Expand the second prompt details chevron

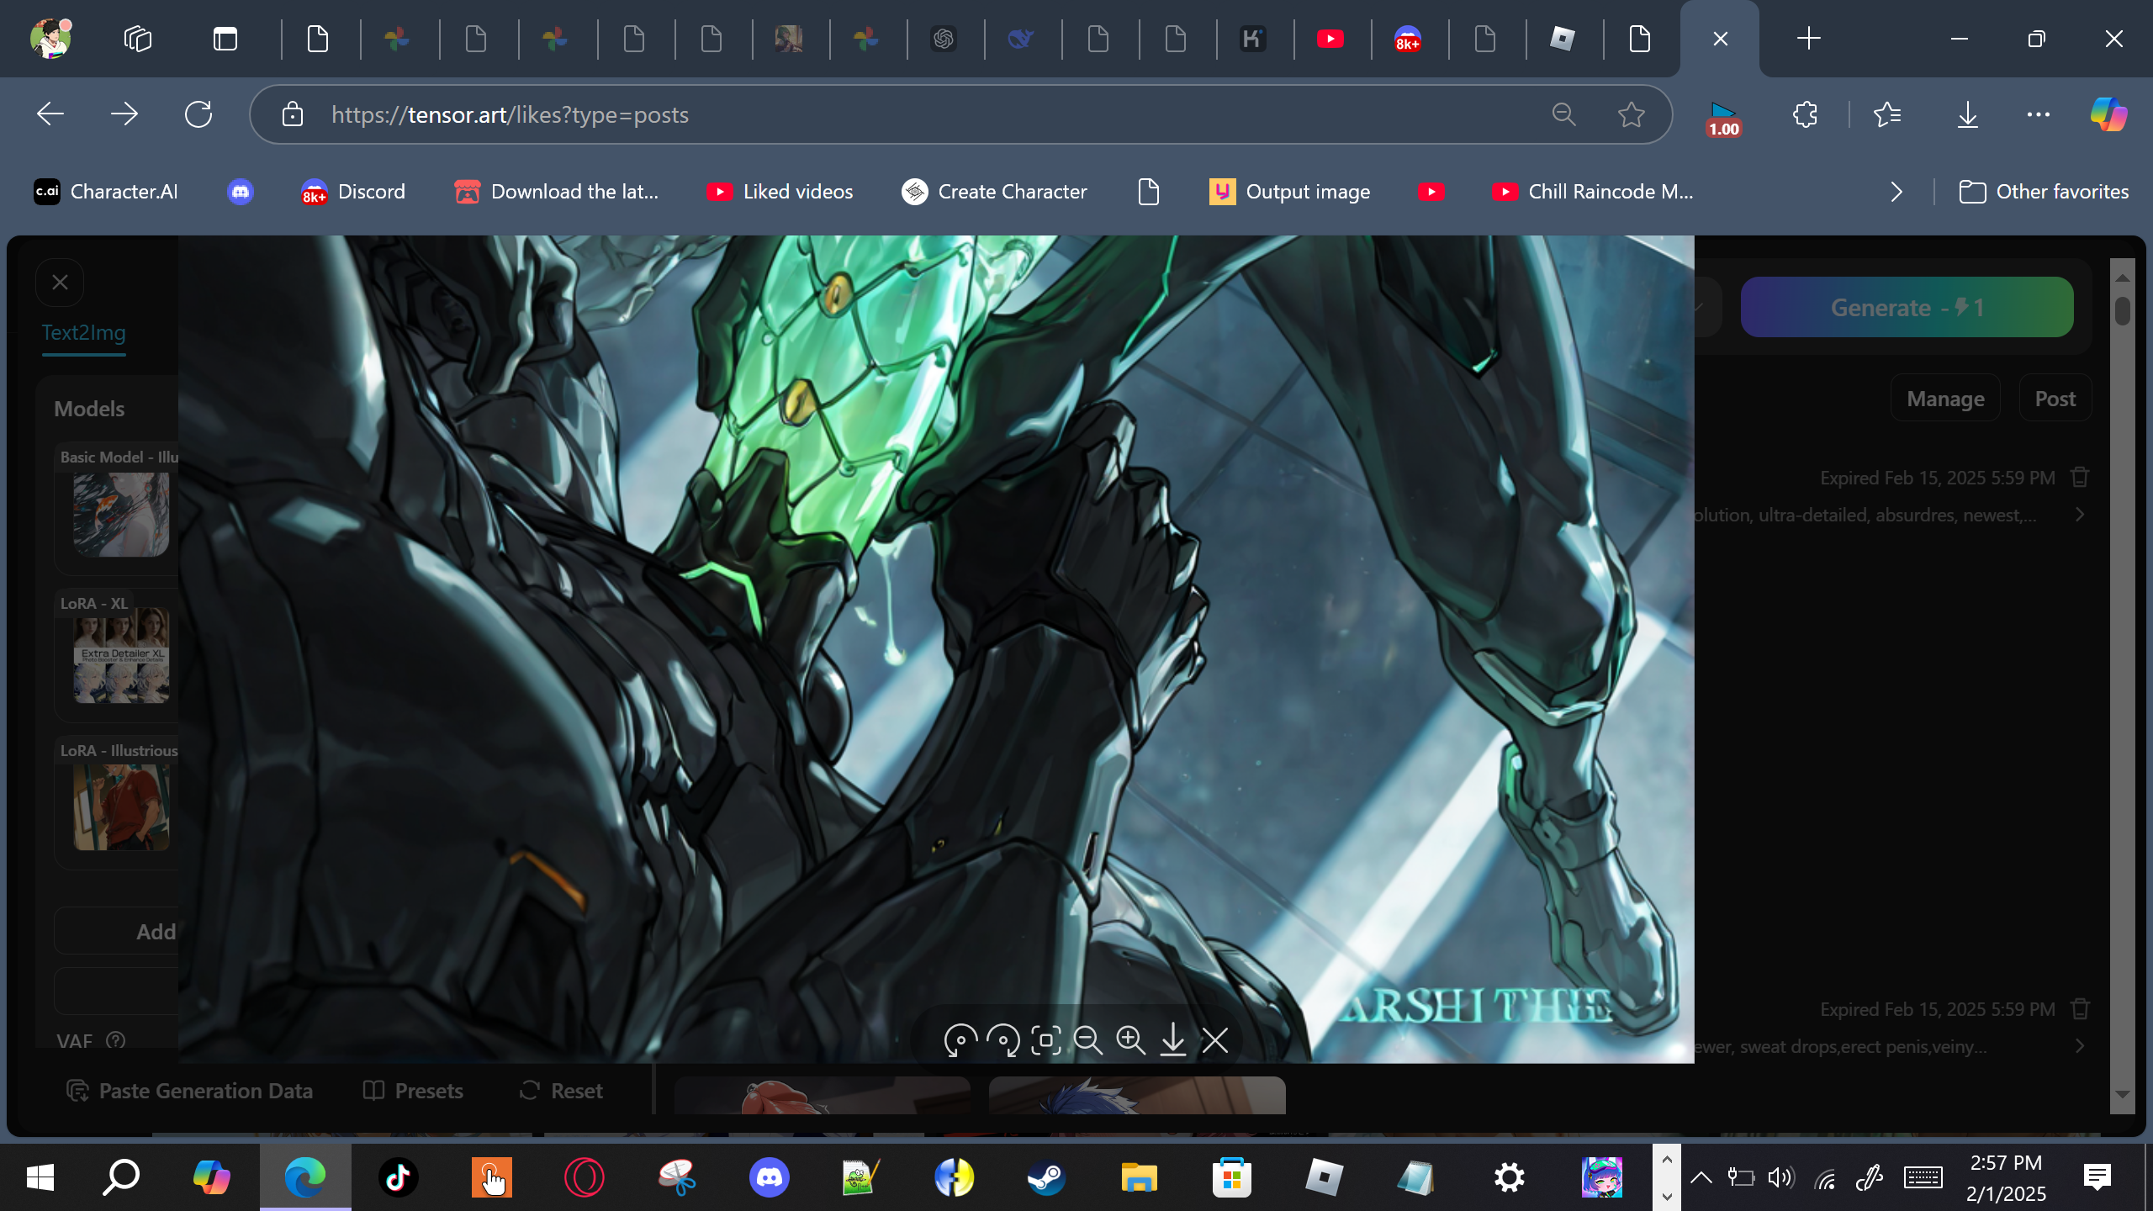(2080, 1046)
